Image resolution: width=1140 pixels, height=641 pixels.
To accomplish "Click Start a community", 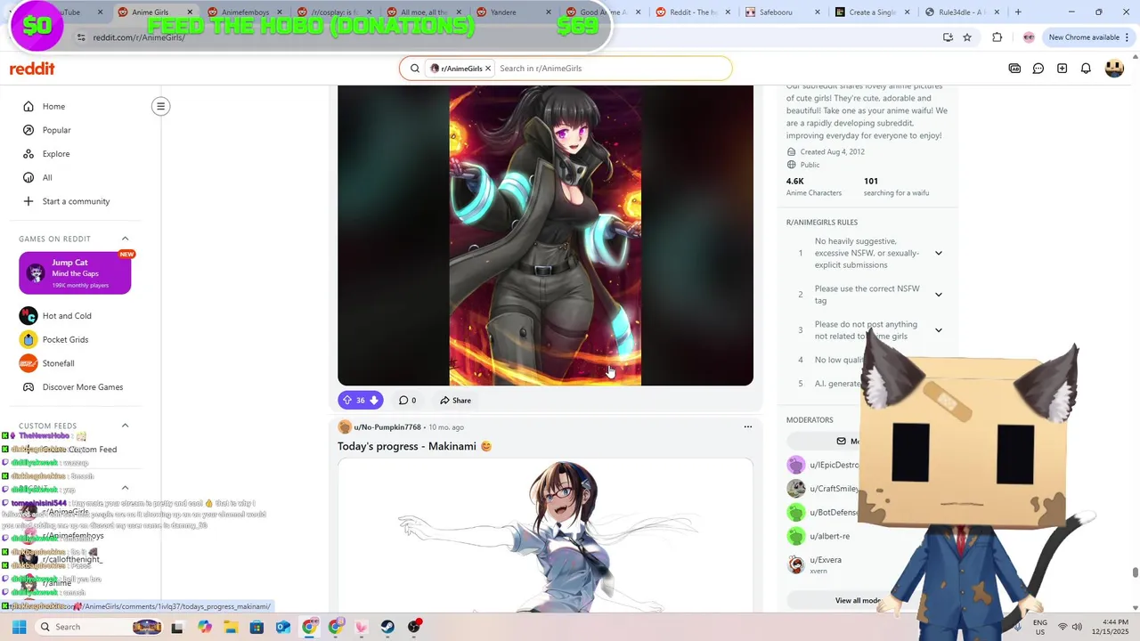I will click(x=76, y=201).
